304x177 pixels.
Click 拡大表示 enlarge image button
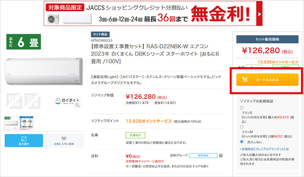(24, 141)
